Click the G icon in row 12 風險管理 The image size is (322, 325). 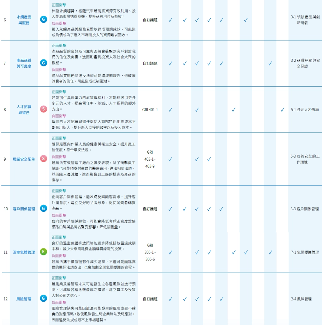(x=43, y=298)
